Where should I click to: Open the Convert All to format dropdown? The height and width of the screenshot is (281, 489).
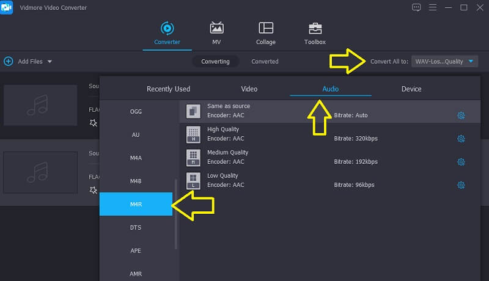click(444, 61)
